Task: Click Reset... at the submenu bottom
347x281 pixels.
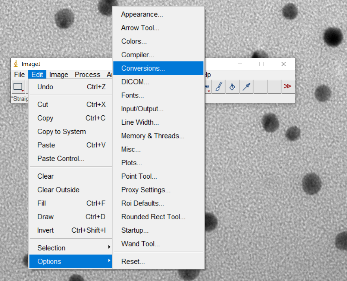Action: click(133, 262)
